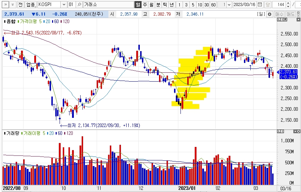Select the 월 (monthly) period tab

click(152, 5)
